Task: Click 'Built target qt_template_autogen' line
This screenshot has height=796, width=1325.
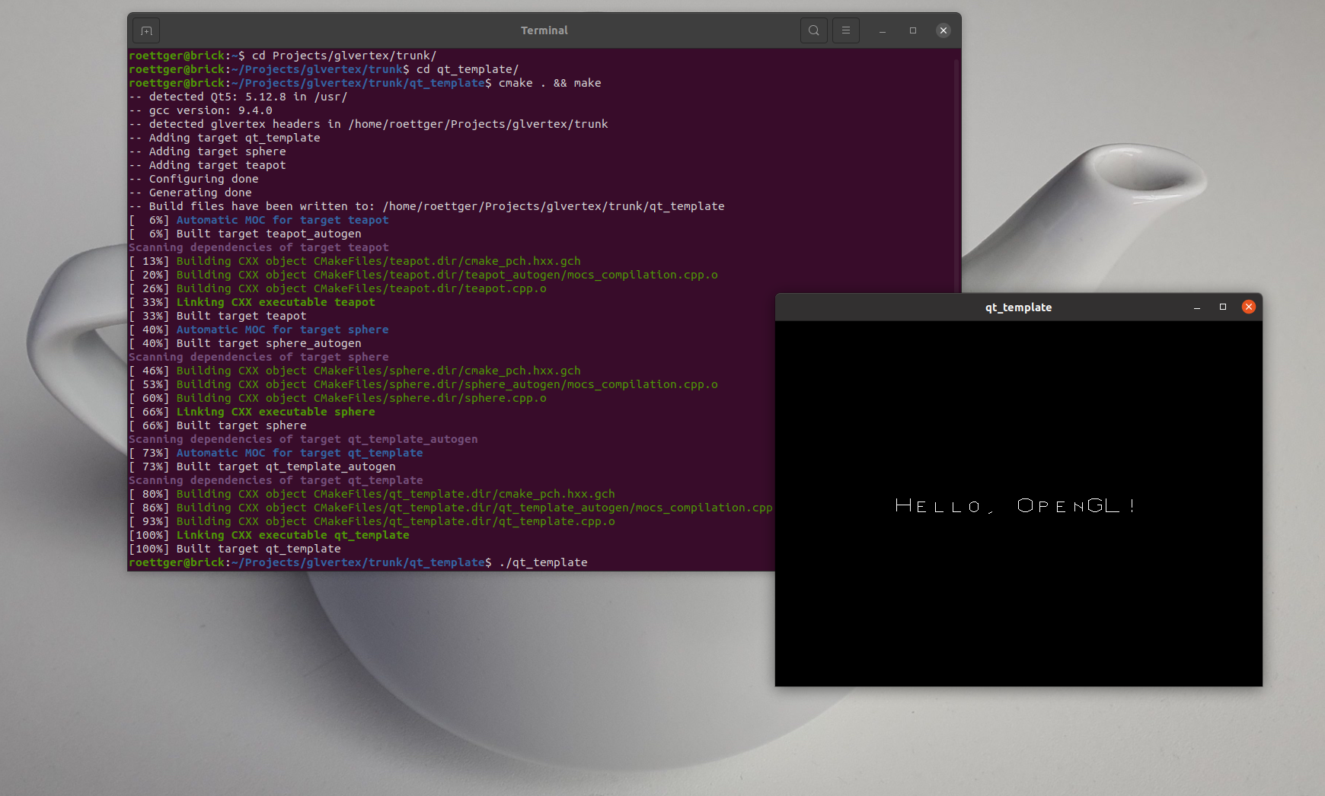Action: pyautogui.click(x=262, y=466)
